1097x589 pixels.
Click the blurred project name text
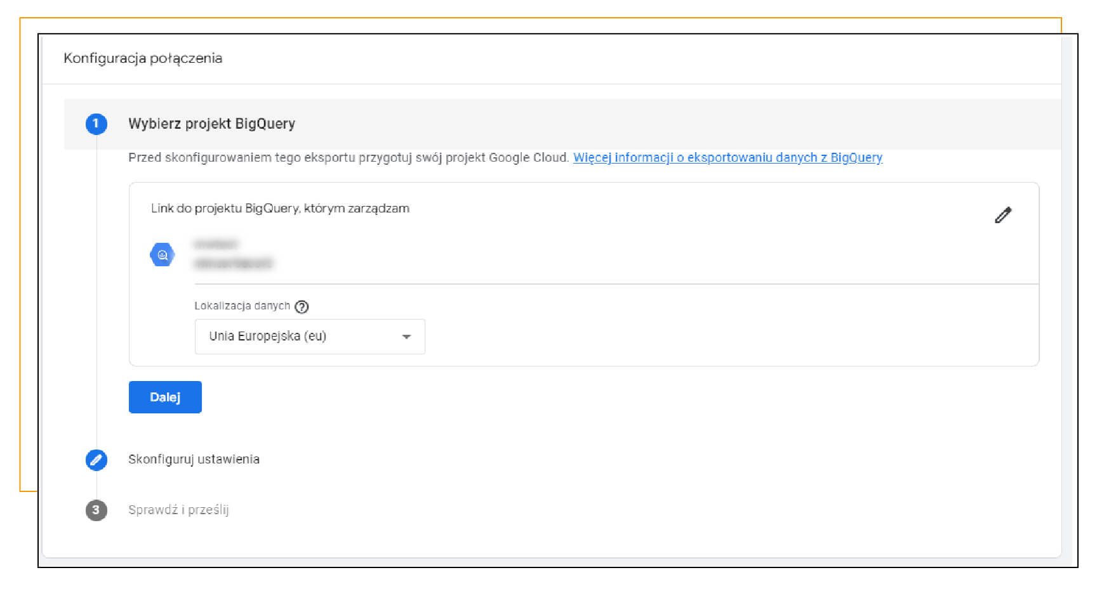[x=215, y=244]
